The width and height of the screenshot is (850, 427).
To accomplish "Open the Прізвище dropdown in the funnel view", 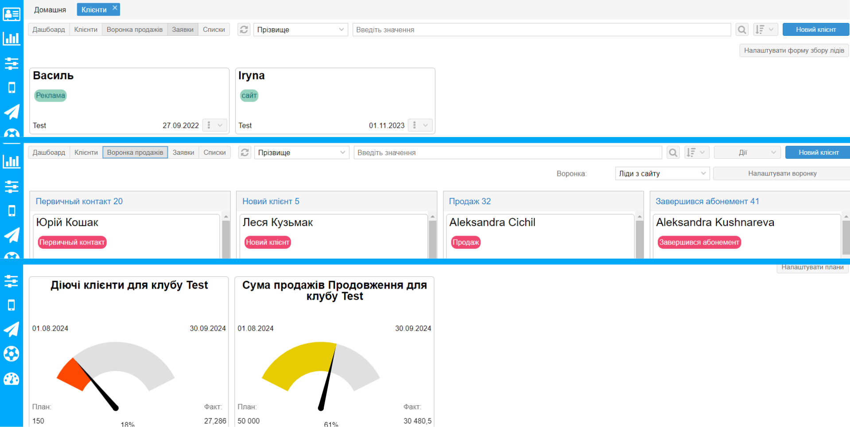I will [x=302, y=152].
